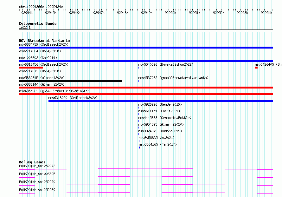Open gene FAM69A|NM_001252270 label

click(37, 182)
